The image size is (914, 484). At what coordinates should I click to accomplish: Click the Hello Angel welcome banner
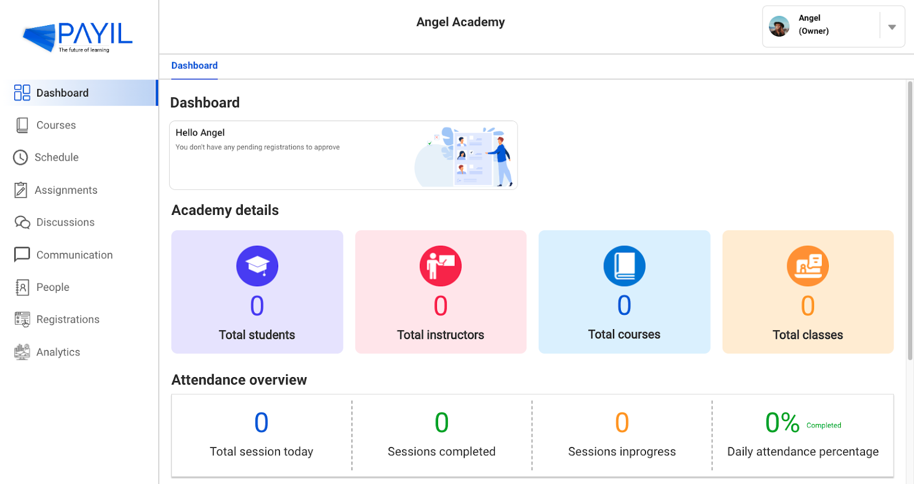pyautogui.click(x=343, y=155)
